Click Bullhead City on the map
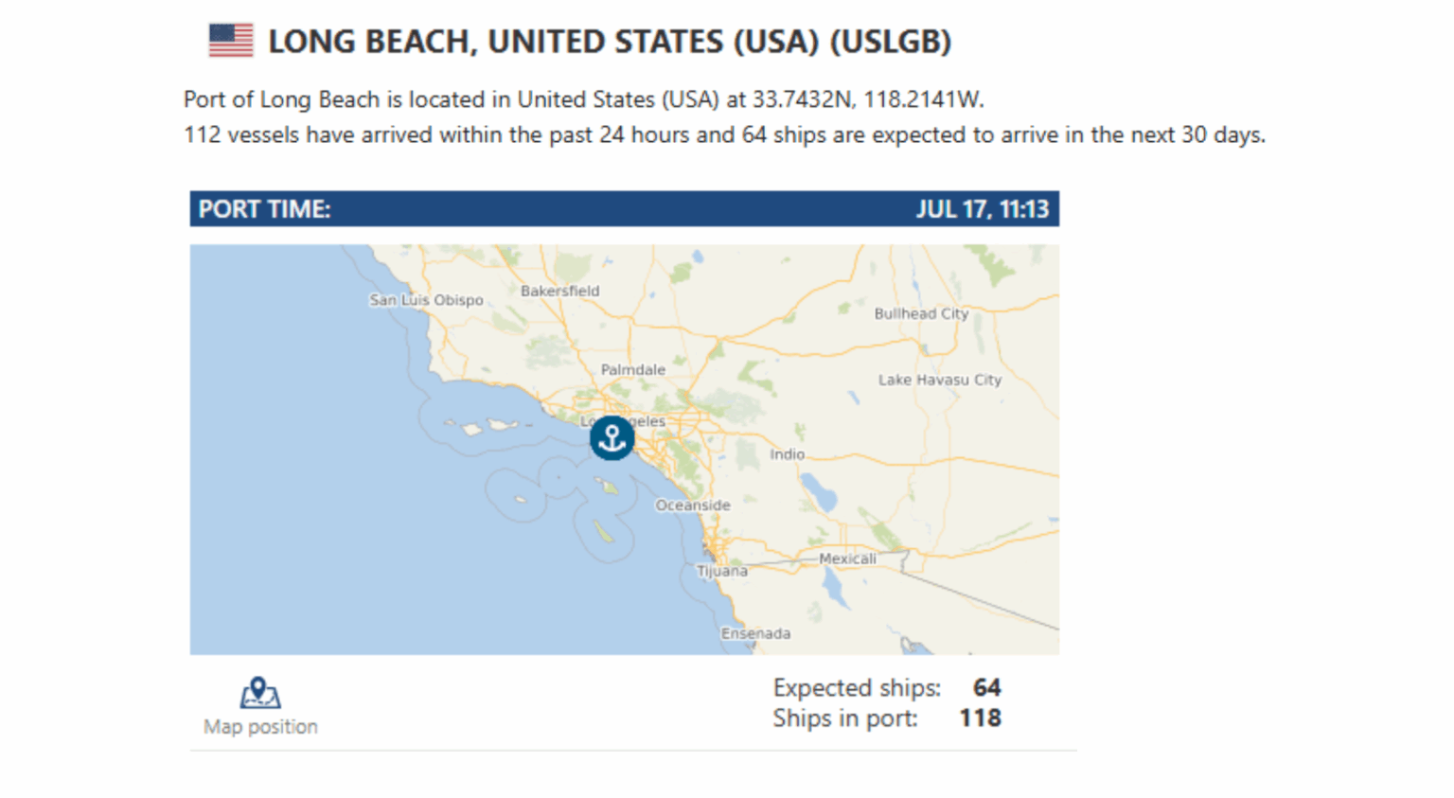 pyautogui.click(x=921, y=313)
